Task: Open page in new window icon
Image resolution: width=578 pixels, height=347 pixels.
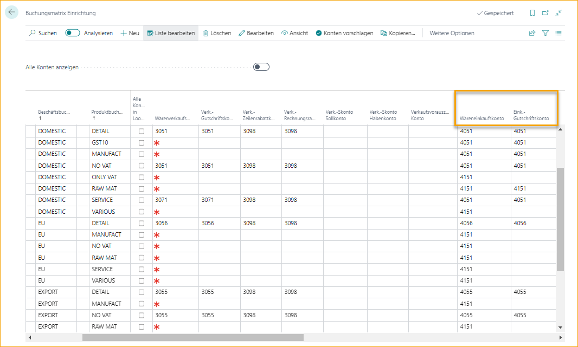Action: click(545, 13)
